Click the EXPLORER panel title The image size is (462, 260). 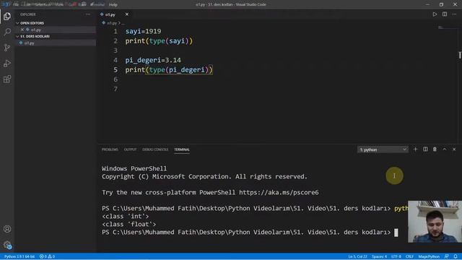tap(28, 14)
